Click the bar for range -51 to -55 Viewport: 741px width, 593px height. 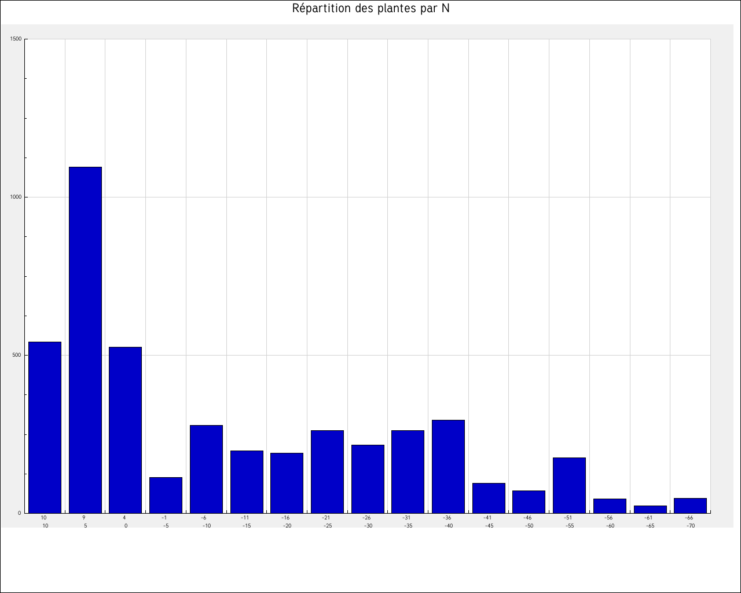coord(569,485)
